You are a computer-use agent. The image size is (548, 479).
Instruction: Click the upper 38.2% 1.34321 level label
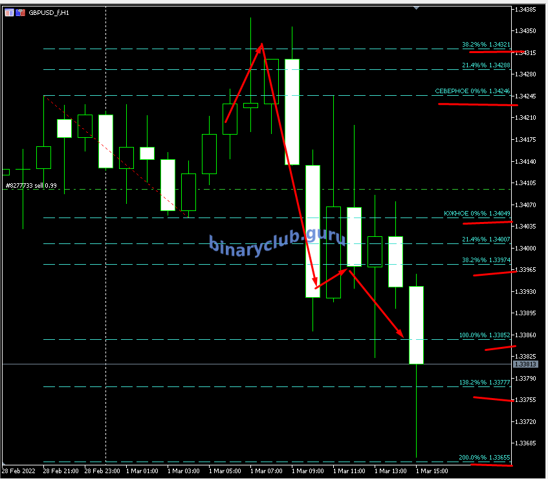pos(485,45)
